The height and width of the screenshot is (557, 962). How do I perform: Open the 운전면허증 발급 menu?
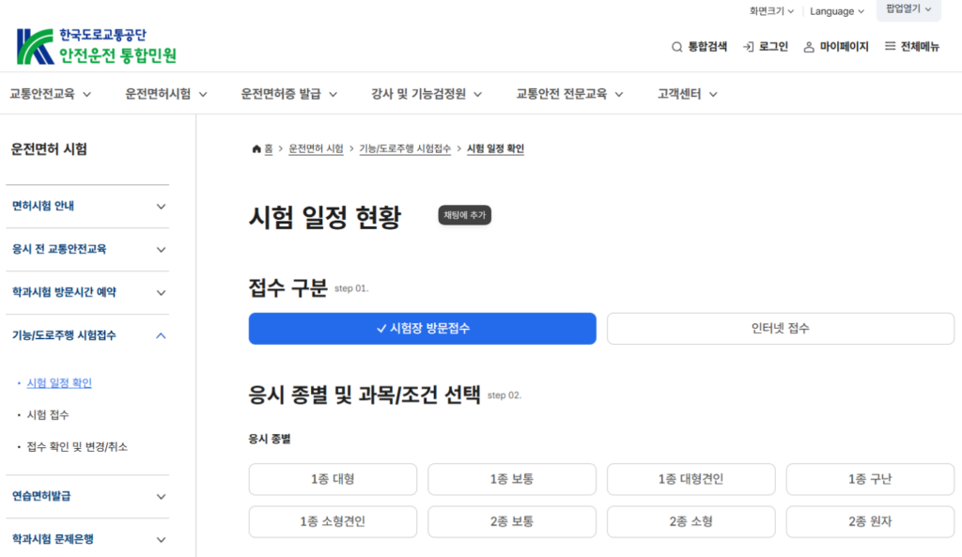tap(289, 94)
